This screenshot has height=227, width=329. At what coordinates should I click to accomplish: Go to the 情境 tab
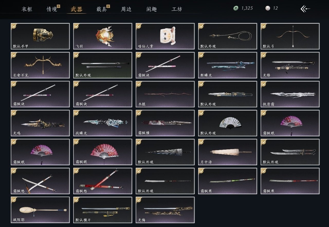tap(52, 9)
